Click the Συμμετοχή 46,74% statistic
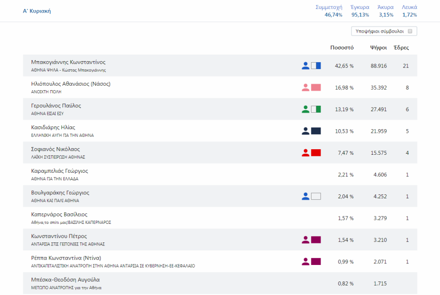The image size is (440, 295). [329, 11]
